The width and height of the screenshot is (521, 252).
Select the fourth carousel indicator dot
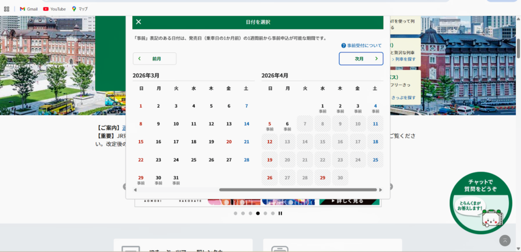(x=257, y=213)
